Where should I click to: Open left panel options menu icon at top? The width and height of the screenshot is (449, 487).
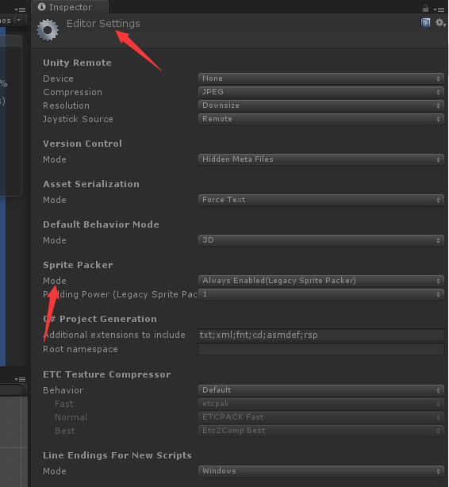click(20, 10)
